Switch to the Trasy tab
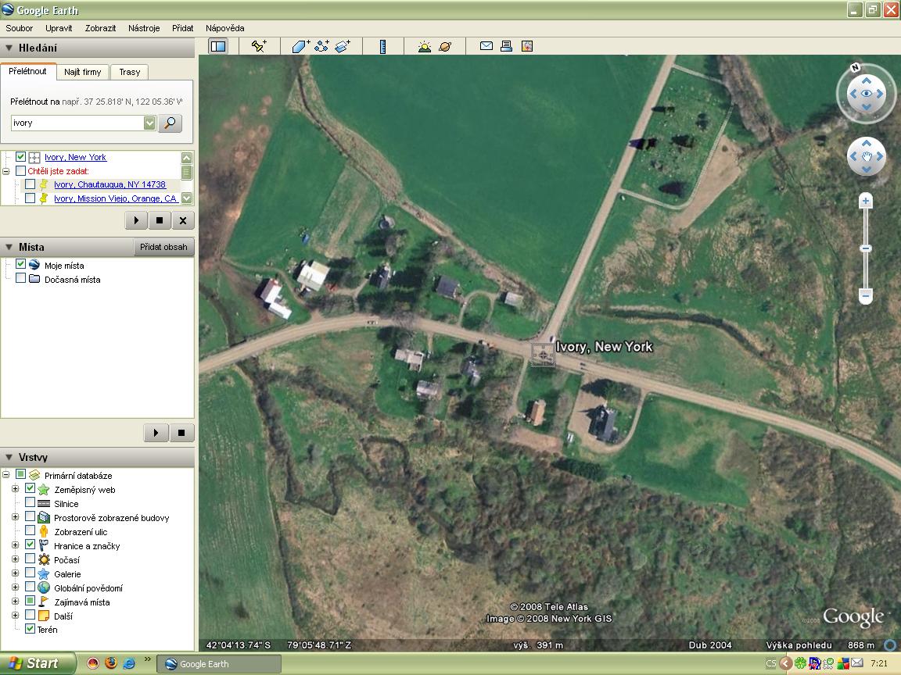Screen dimensions: 901x675 [x=130, y=72]
